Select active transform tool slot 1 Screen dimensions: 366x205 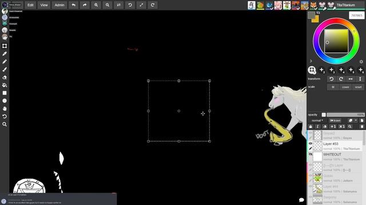[x=312, y=69]
